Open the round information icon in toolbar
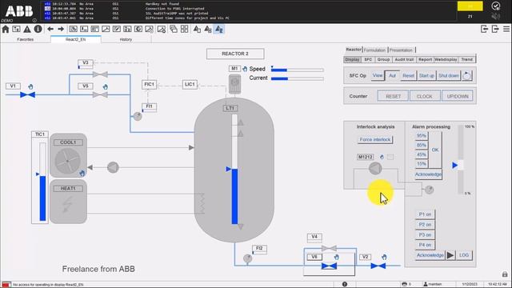Viewport: 512px width, 288px height. click(x=38, y=29)
